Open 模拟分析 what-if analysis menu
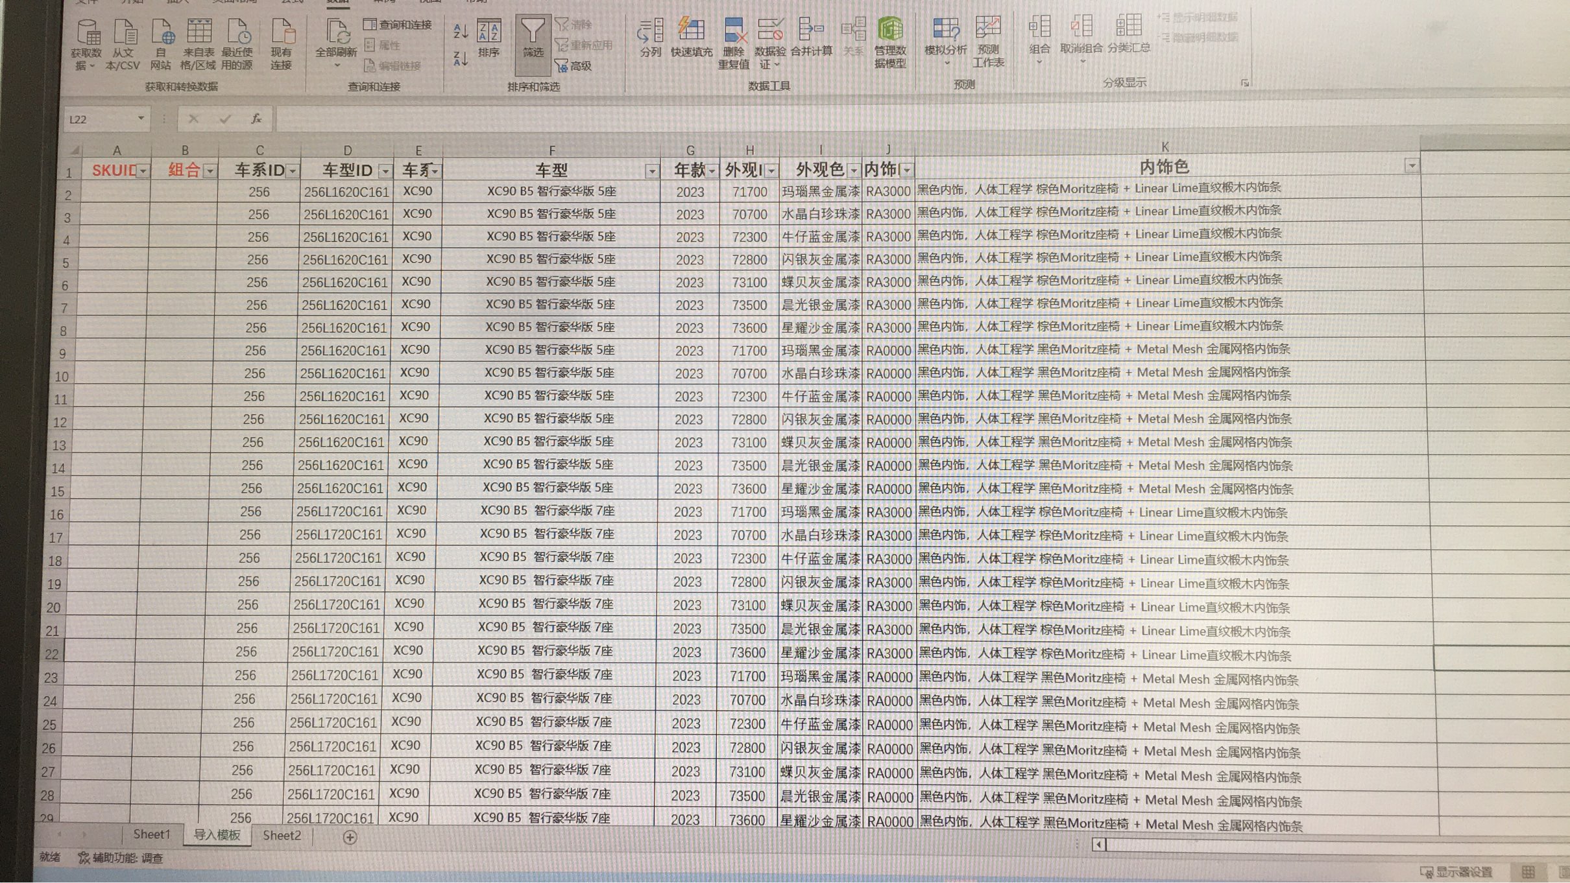The width and height of the screenshot is (1570, 883). [x=945, y=41]
